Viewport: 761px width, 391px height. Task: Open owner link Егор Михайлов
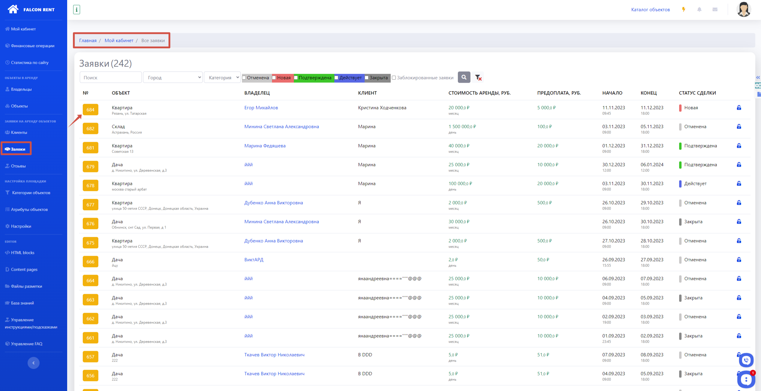click(261, 108)
